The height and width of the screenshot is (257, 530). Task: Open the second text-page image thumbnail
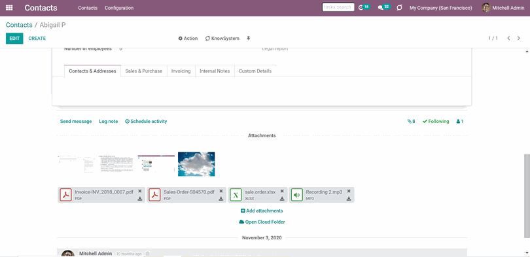point(116,164)
